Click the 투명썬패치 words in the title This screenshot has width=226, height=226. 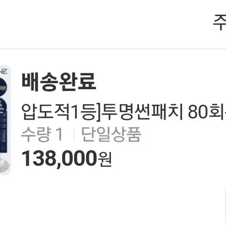pos(142,111)
